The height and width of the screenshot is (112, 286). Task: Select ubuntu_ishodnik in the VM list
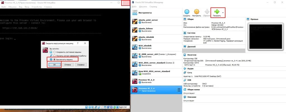[x=156, y=38]
